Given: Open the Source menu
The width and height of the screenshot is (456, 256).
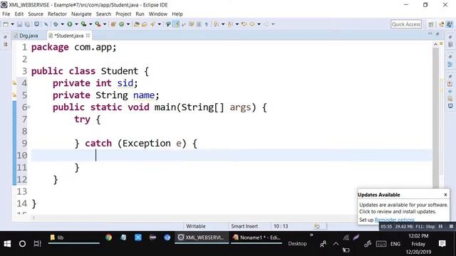Looking at the screenshot, I should 36,14.
